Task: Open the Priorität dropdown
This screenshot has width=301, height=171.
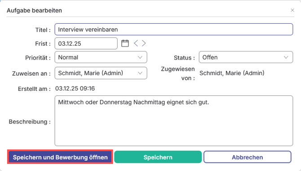Action: click(x=101, y=57)
